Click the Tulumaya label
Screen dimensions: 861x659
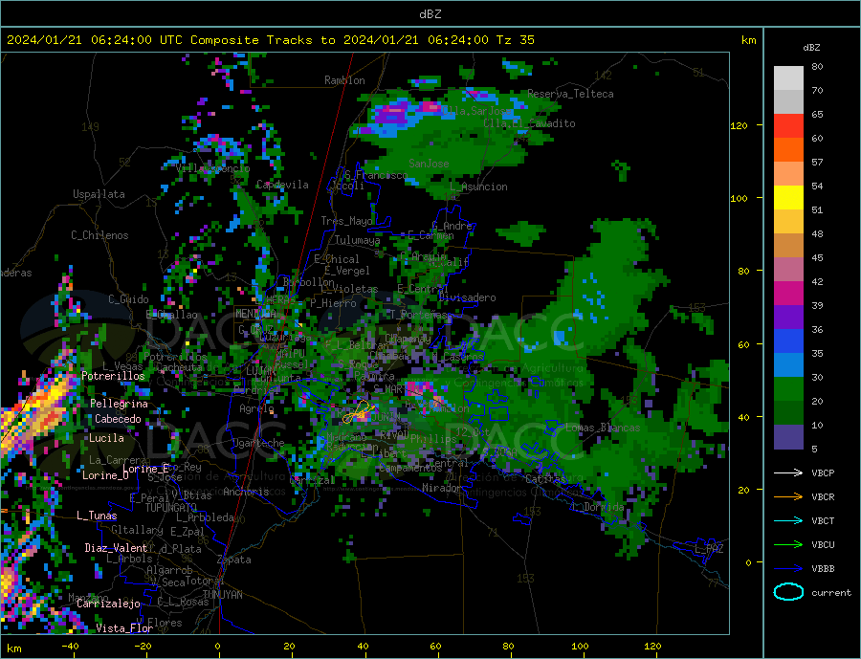coord(357,240)
